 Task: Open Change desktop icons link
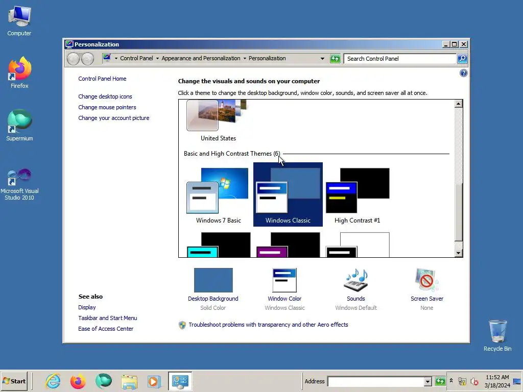(x=105, y=96)
